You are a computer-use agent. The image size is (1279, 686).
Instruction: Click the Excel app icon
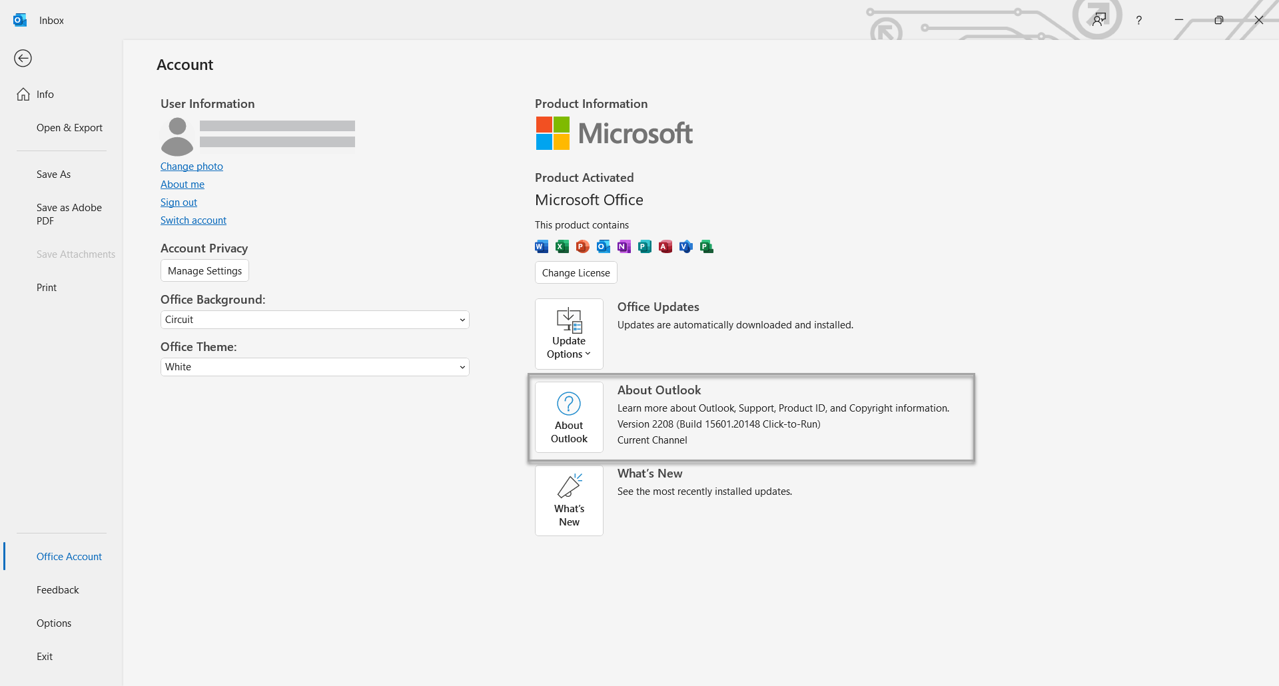(562, 246)
